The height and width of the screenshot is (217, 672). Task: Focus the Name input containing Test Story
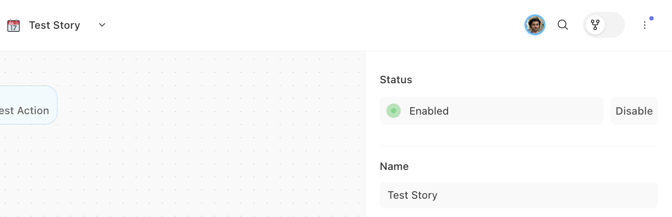[x=519, y=195]
